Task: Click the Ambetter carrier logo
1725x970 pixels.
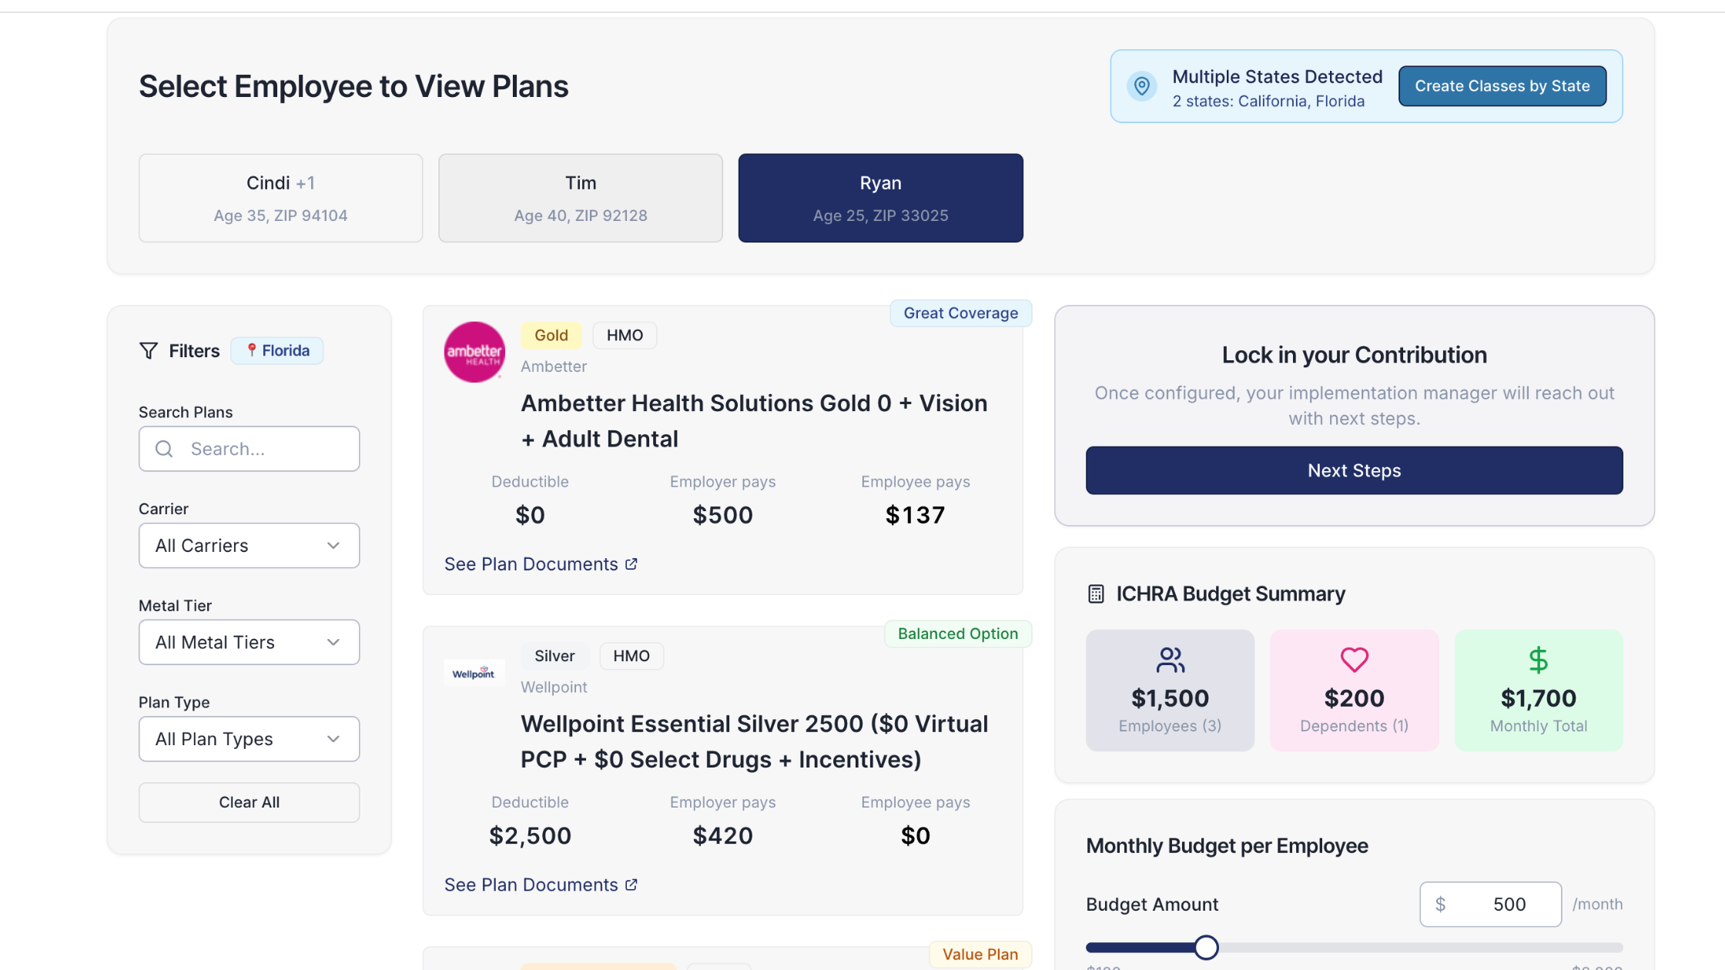Action: coord(474,352)
